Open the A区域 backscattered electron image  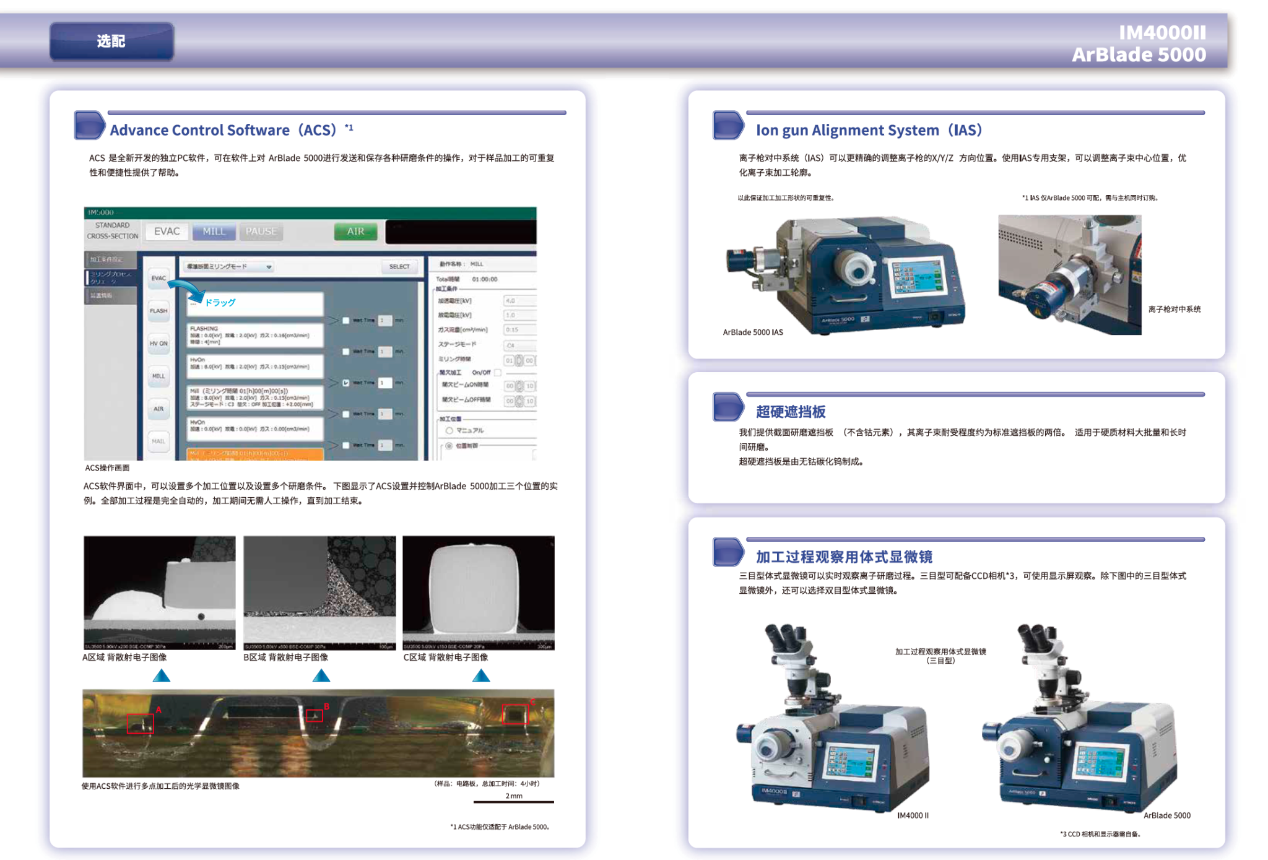pyautogui.click(x=160, y=593)
